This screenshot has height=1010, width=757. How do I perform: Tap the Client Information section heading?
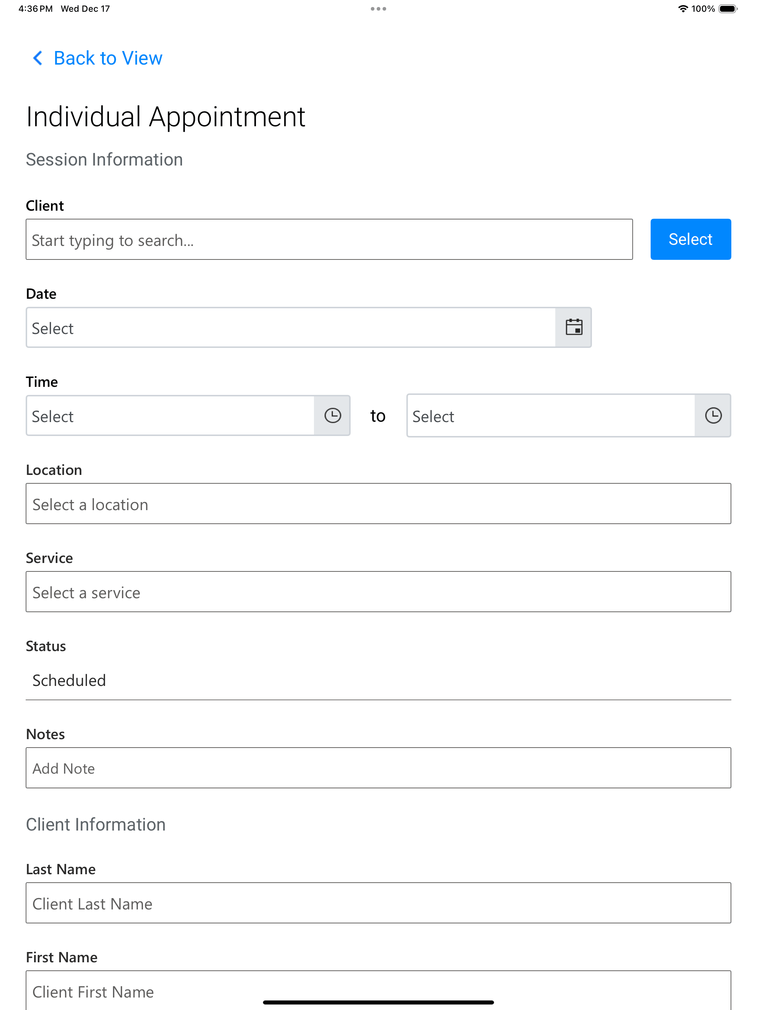pyautogui.click(x=95, y=825)
